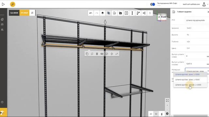The width and height of the screenshot is (209, 117).
Task: Delete the selected object with trash icon
Action: pyautogui.click(x=97, y=54)
